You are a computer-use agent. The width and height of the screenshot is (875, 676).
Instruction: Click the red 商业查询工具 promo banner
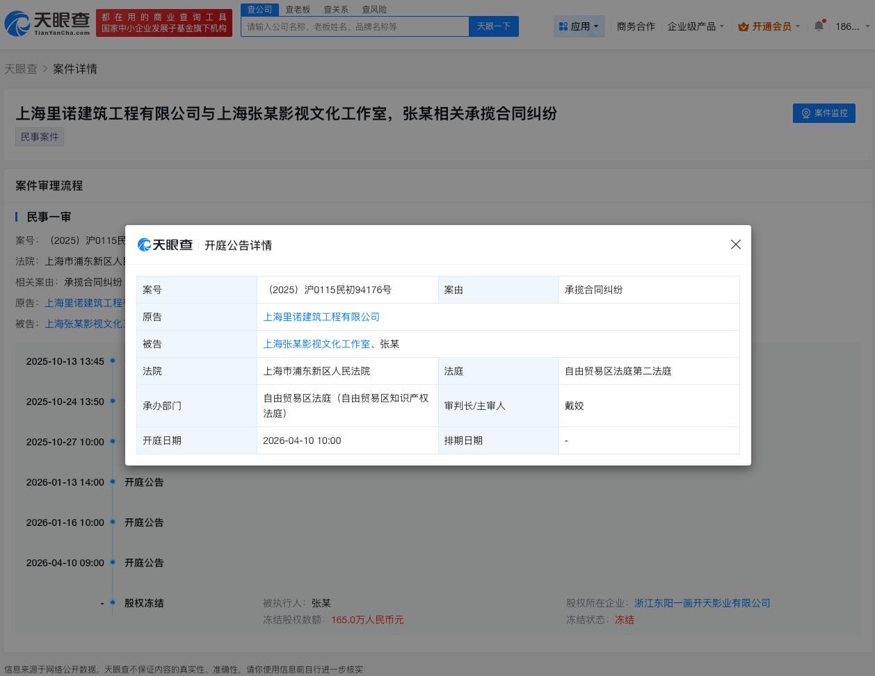[164, 23]
